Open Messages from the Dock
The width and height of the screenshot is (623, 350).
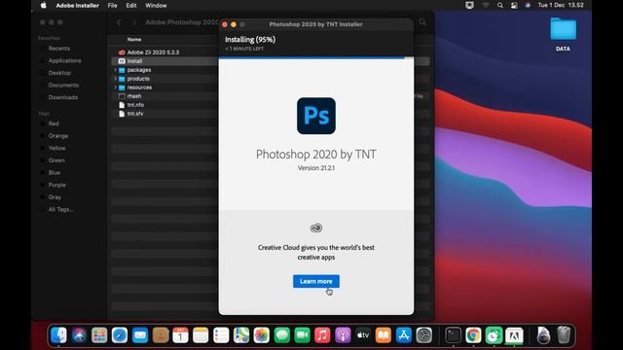pyautogui.click(x=281, y=335)
